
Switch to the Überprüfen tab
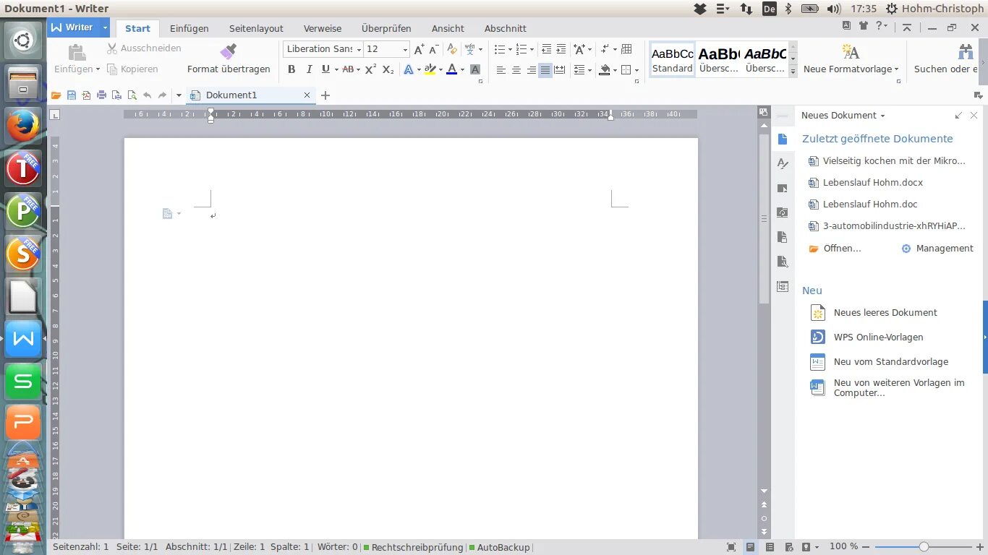(386, 28)
